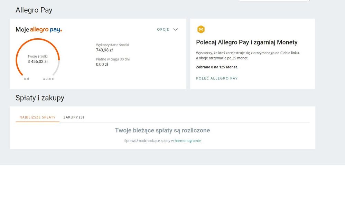
Task: Click the 'Spłaty i zakupy' section heading
Action: point(40,98)
